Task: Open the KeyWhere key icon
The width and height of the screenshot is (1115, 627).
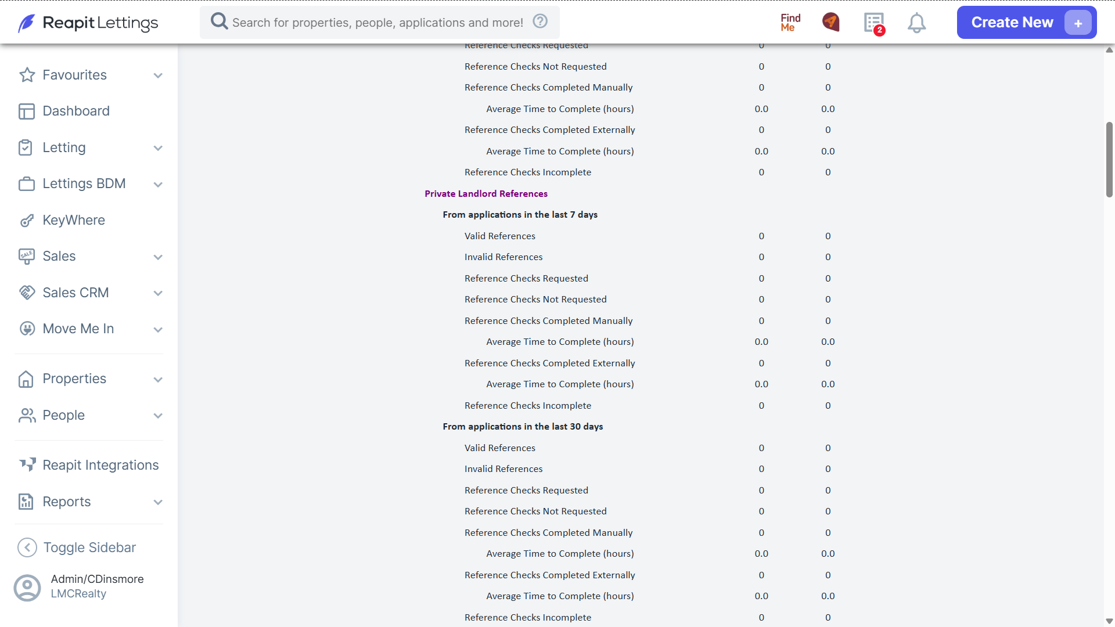Action: click(27, 221)
